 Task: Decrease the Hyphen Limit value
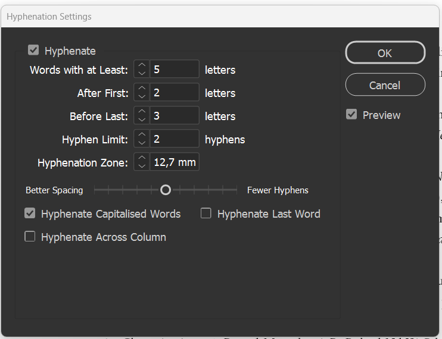point(142,143)
